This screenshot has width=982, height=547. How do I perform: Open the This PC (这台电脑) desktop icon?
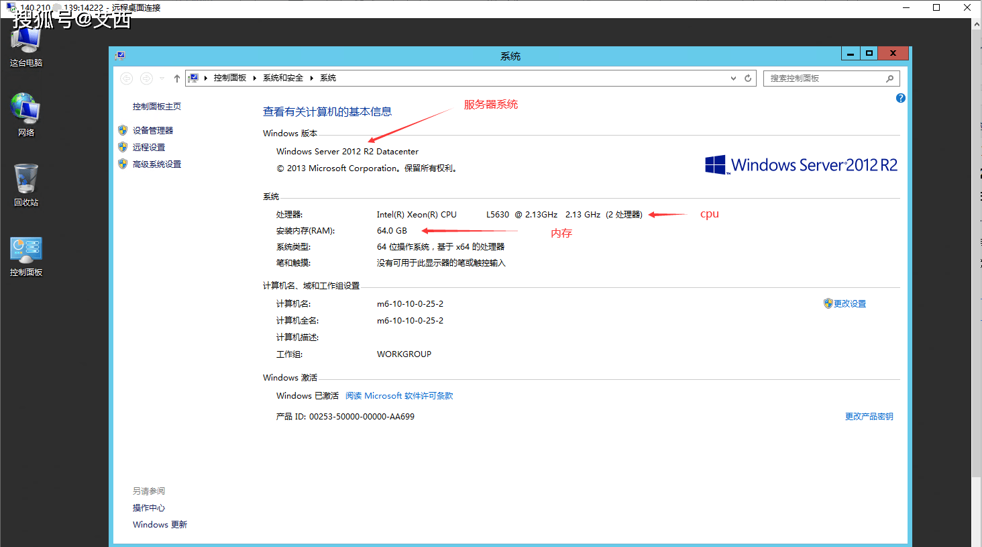(x=26, y=47)
